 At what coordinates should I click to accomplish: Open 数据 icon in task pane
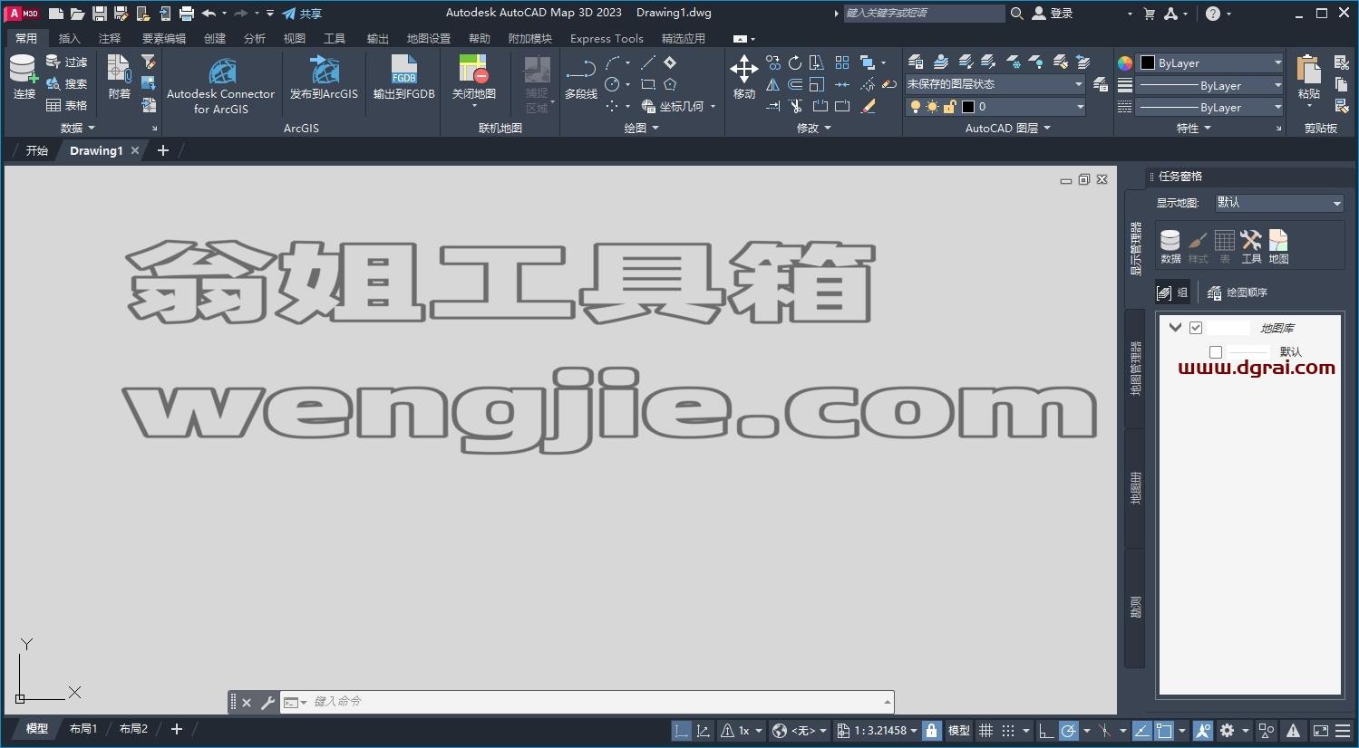click(1170, 246)
